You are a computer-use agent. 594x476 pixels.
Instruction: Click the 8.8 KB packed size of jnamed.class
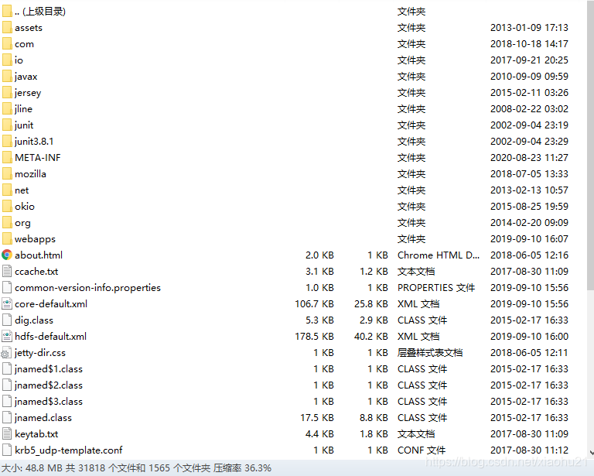[x=374, y=418]
